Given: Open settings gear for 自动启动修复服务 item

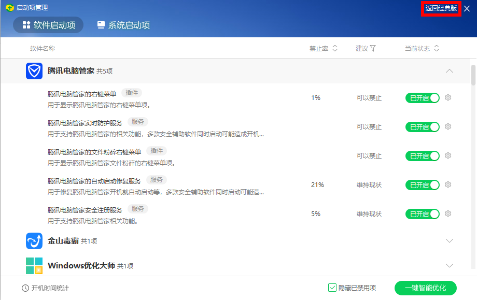Looking at the screenshot, I should (448, 184).
